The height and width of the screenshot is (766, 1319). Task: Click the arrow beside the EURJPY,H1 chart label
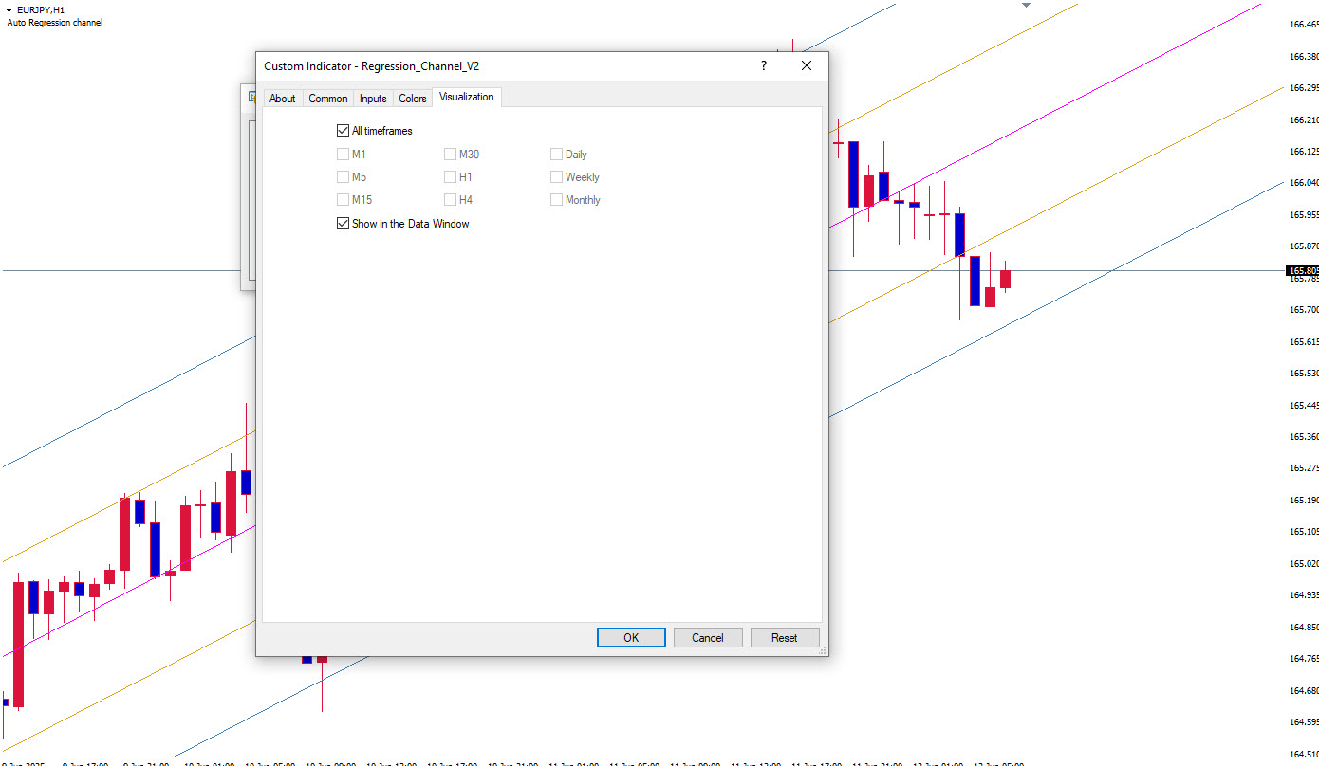pyautogui.click(x=9, y=9)
